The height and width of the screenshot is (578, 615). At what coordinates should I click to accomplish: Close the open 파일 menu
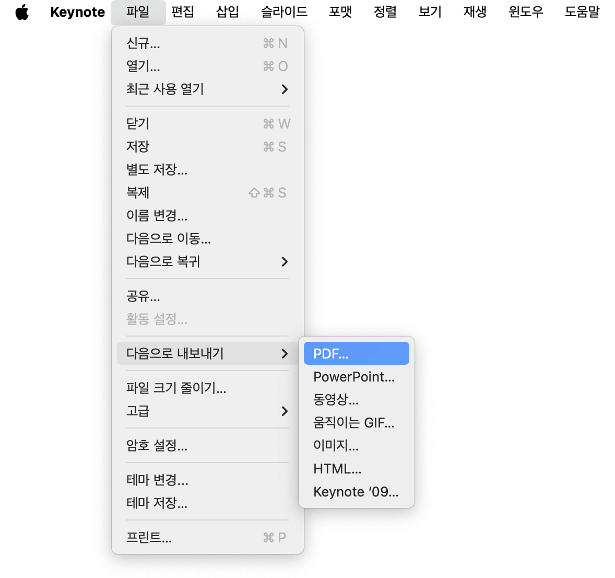tap(138, 12)
